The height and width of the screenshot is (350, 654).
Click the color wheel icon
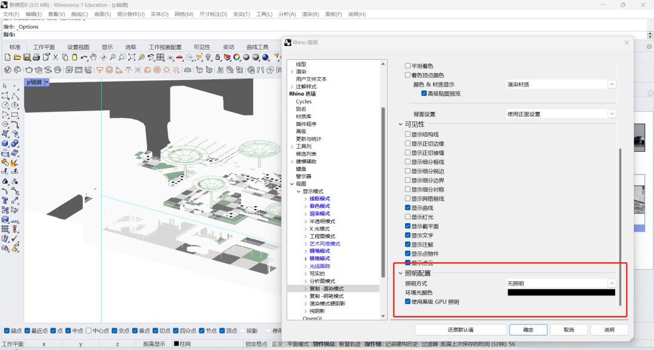237,57
